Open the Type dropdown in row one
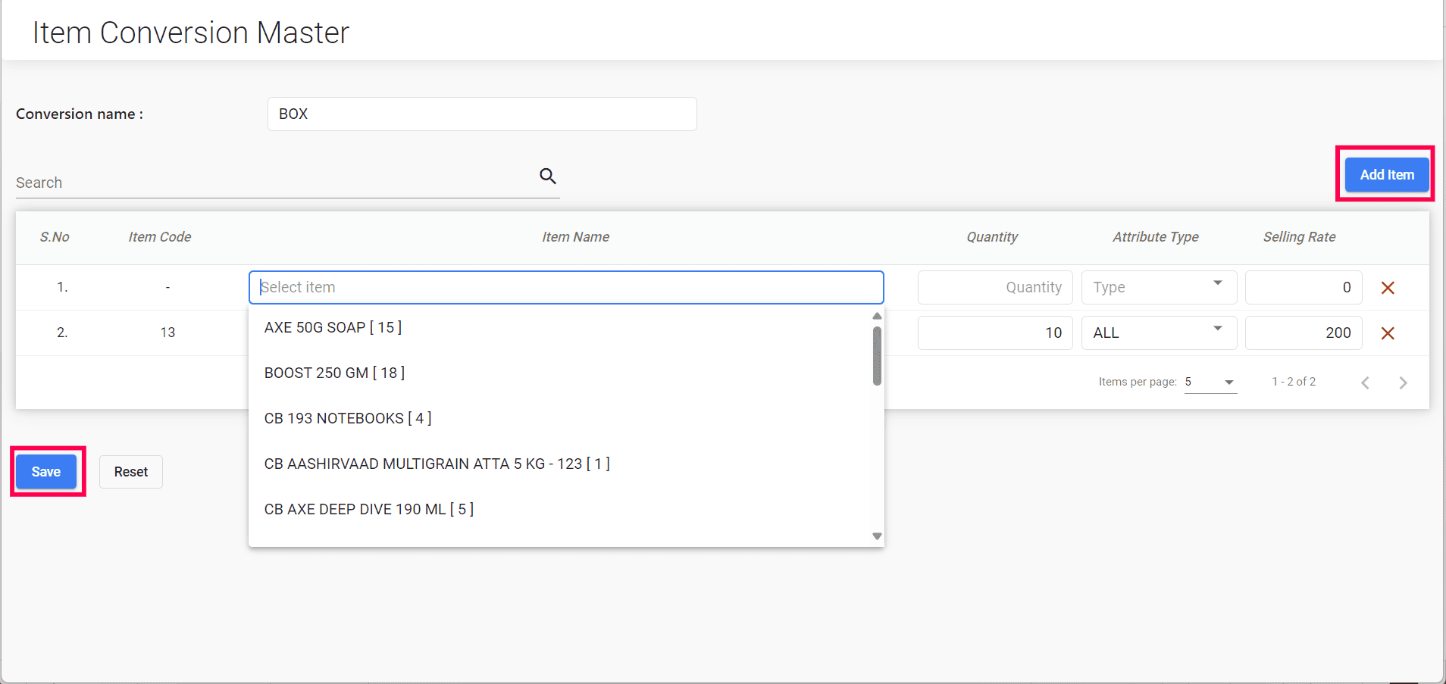 [x=1158, y=287]
